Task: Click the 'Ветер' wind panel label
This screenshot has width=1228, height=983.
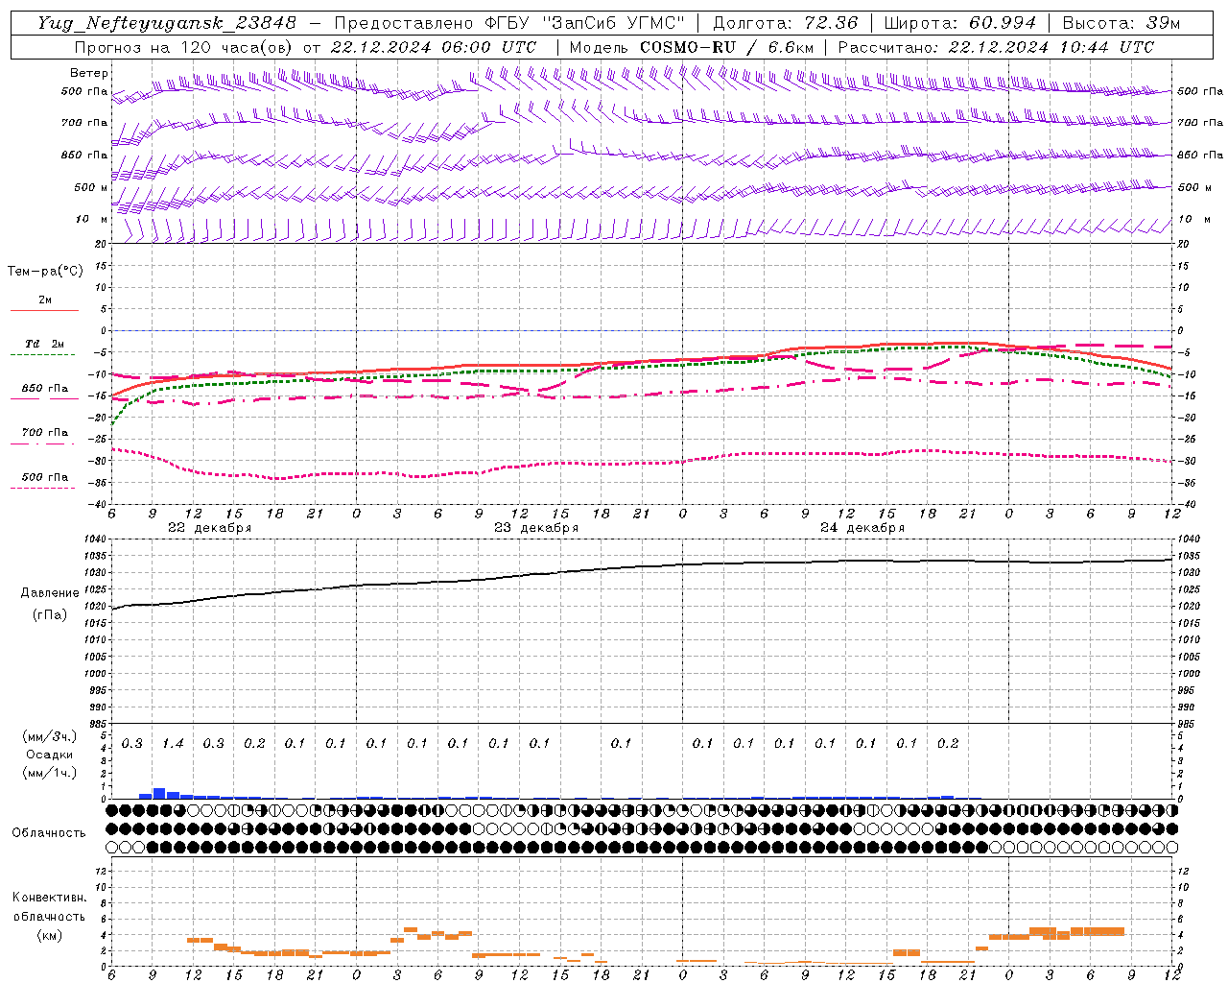Action: 89,73
